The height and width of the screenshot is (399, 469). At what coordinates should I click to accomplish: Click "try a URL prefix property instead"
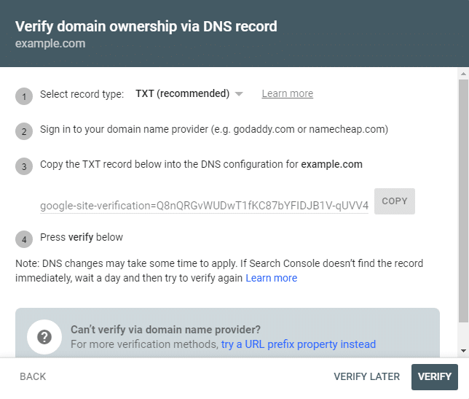coord(299,344)
